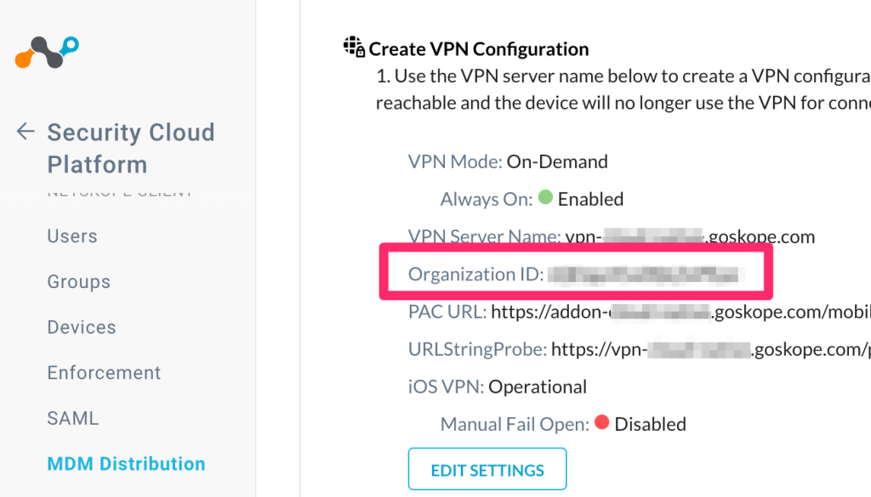
Task: Go to the Devices page
Action: (82, 327)
